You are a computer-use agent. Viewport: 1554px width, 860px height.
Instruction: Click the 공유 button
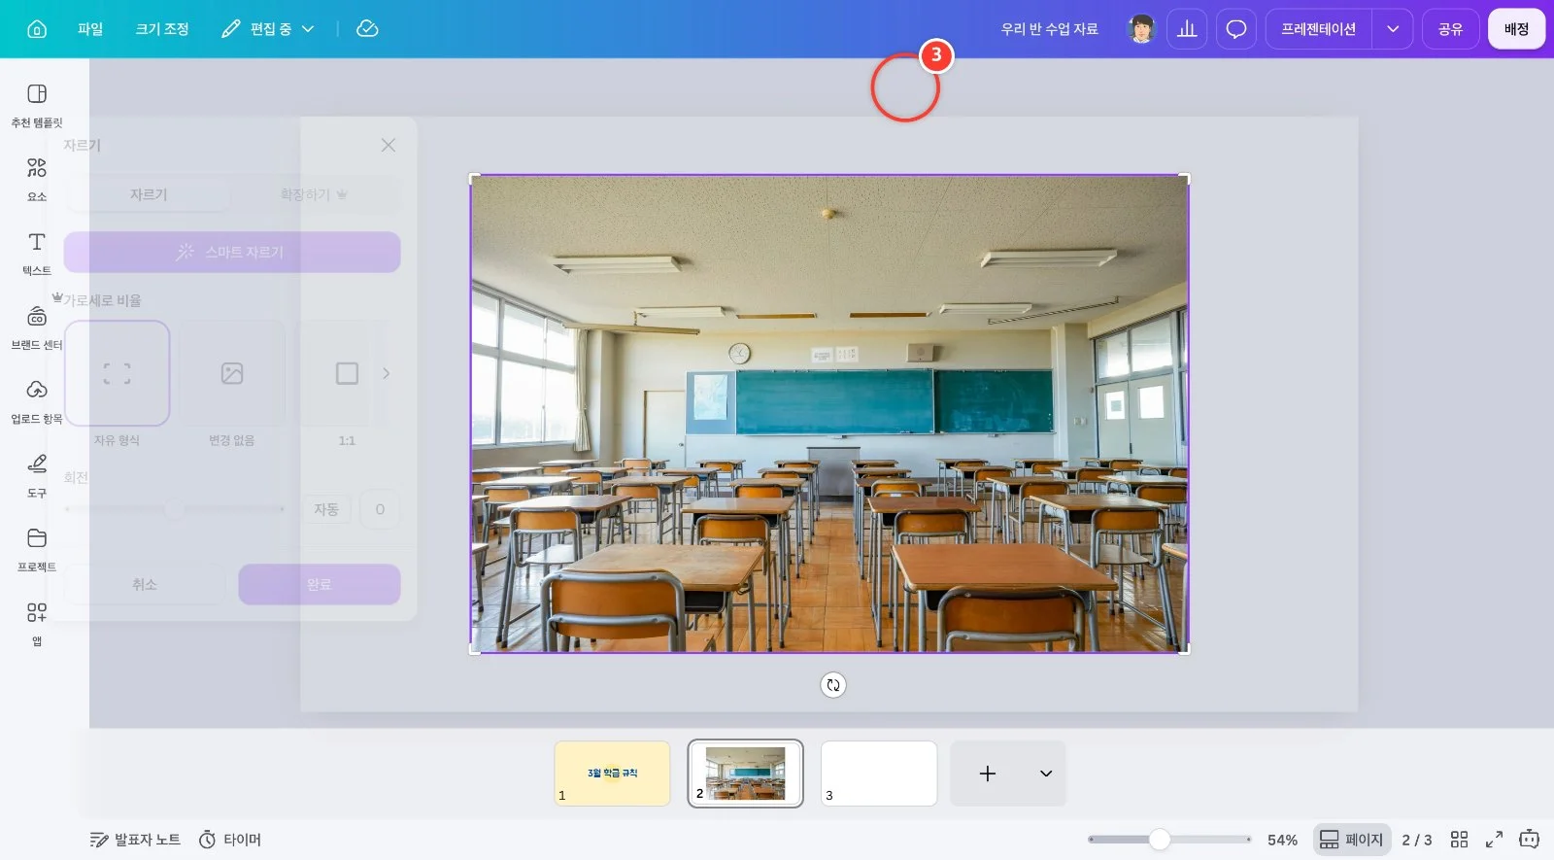[1451, 29]
